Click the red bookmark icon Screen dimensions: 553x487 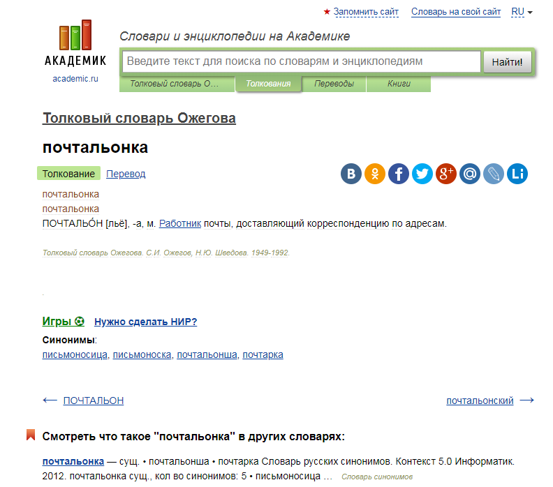[31, 435]
